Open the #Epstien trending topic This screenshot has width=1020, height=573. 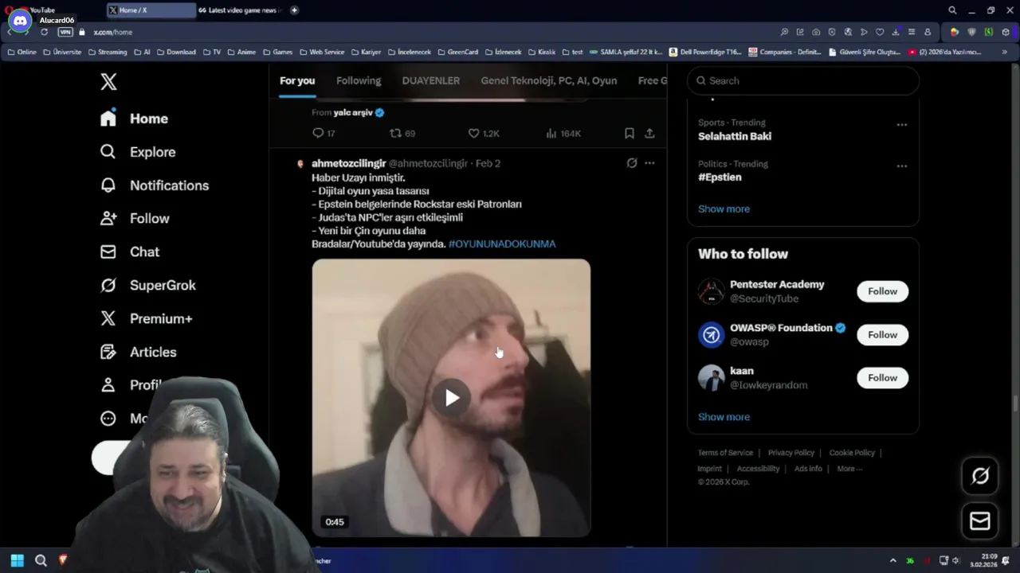720,177
